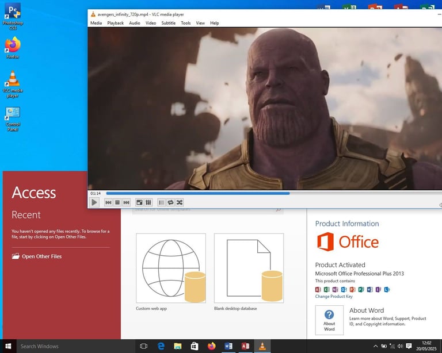This screenshot has height=353, width=442.
Task: Open the VLC Media menu
Action: tap(96, 23)
